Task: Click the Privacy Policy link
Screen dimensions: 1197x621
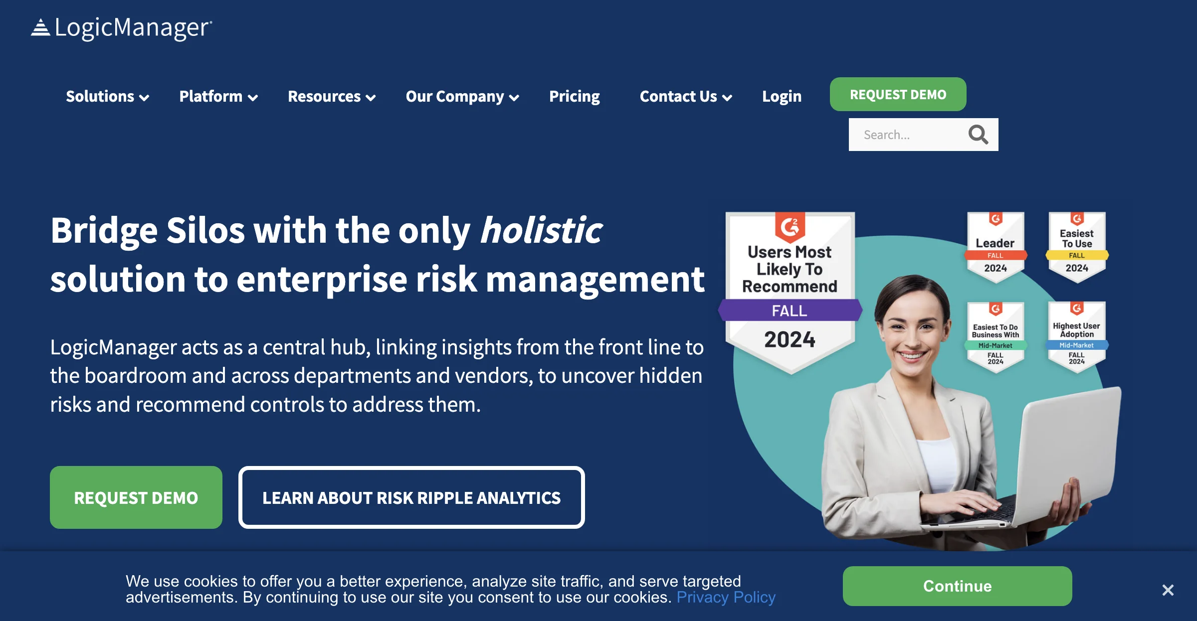Action: [x=726, y=598]
